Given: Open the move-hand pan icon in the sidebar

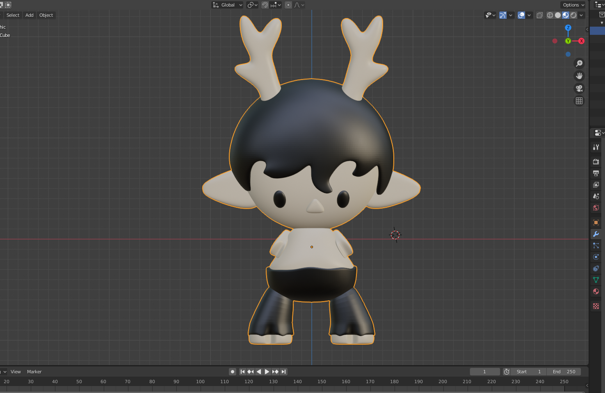Looking at the screenshot, I should pyautogui.click(x=579, y=75).
